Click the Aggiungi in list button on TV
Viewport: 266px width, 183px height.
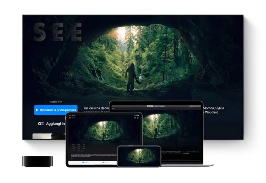coord(51,124)
